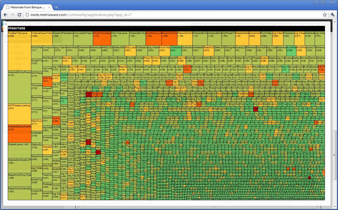Image resolution: width=338 pixels, height=210 pixels.
Task: Select the SQLLoad (0.661) cell
Action: pyautogui.click(x=130, y=51)
